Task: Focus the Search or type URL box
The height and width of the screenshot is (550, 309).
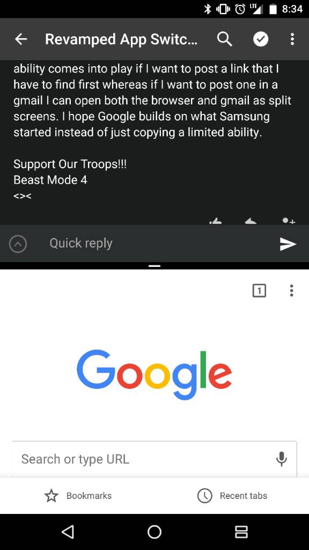Action: pyautogui.click(x=154, y=459)
